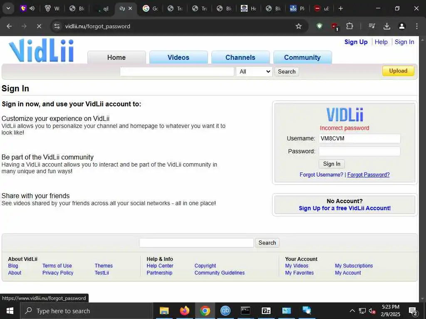Click the top-right Sign In link
Image resolution: width=426 pixels, height=319 pixels.
point(404,42)
